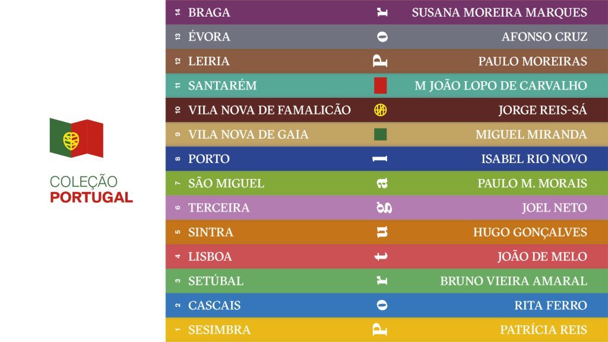Select author Isabel Rio Novo
This screenshot has height=342, width=608.
pos(534,159)
